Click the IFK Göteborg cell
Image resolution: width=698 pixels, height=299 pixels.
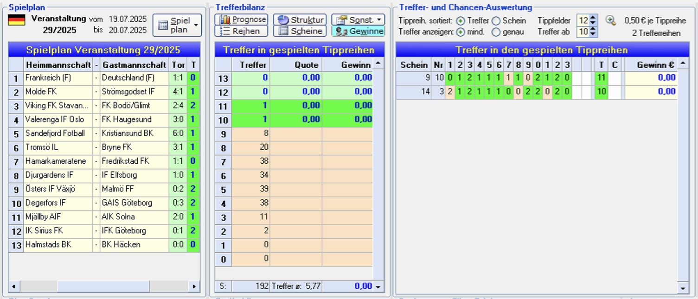[x=134, y=231]
